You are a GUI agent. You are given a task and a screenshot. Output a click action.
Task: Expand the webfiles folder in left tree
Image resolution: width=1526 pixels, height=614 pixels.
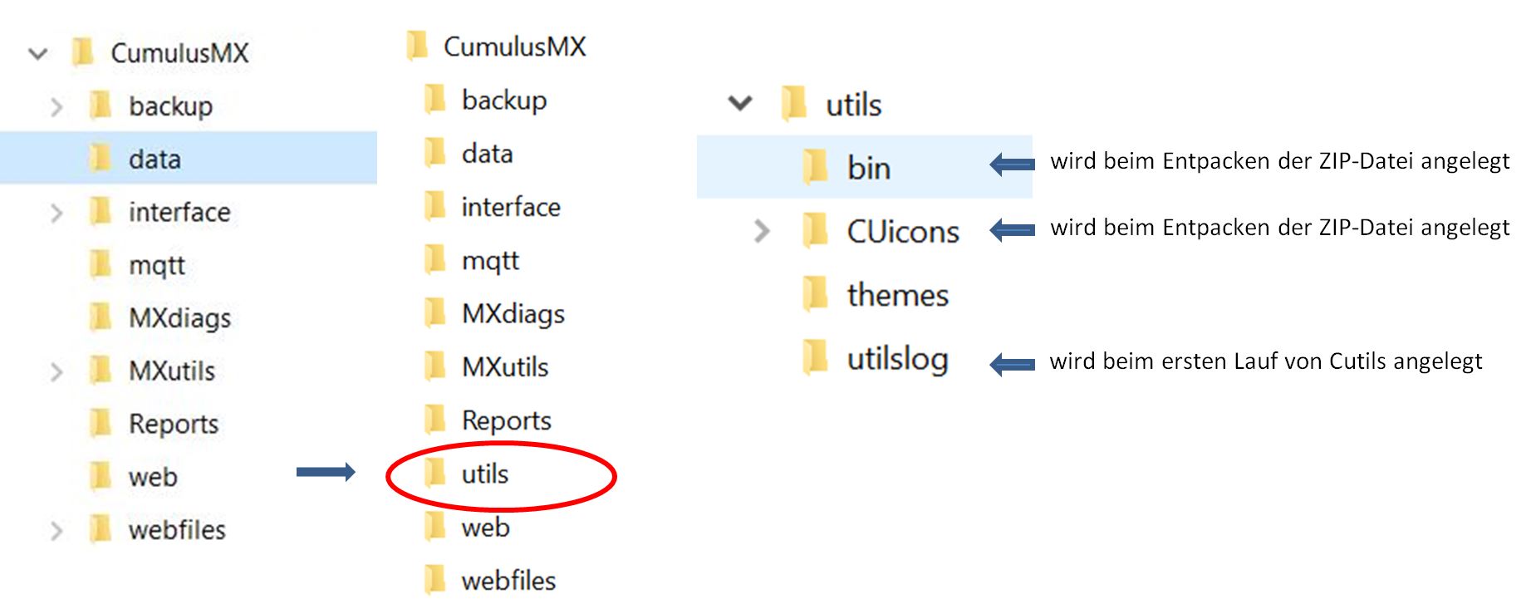coord(56,531)
